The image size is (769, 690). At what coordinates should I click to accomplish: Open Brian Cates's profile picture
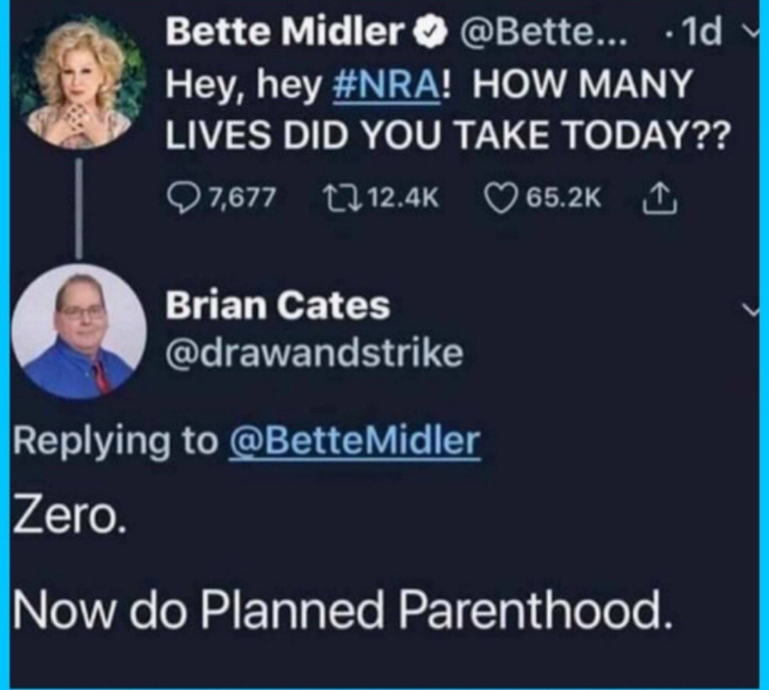pyautogui.click(x=78, y=331)
